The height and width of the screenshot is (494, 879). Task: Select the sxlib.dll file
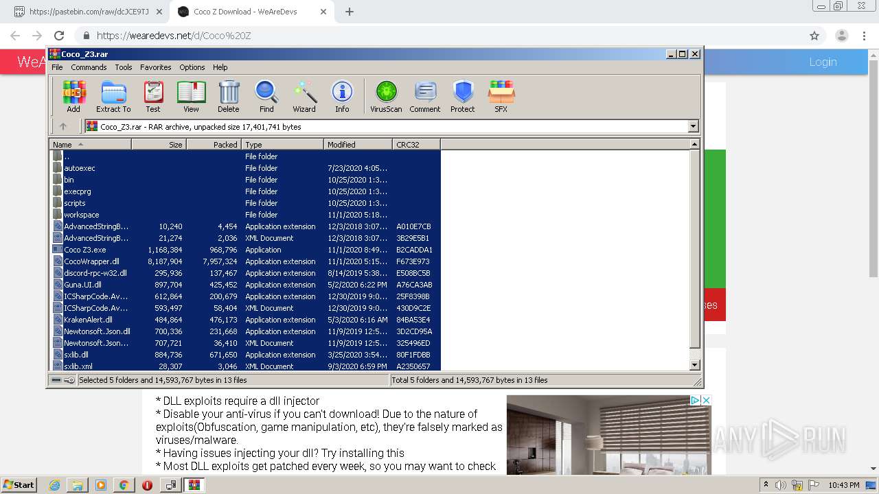[245, 355]
